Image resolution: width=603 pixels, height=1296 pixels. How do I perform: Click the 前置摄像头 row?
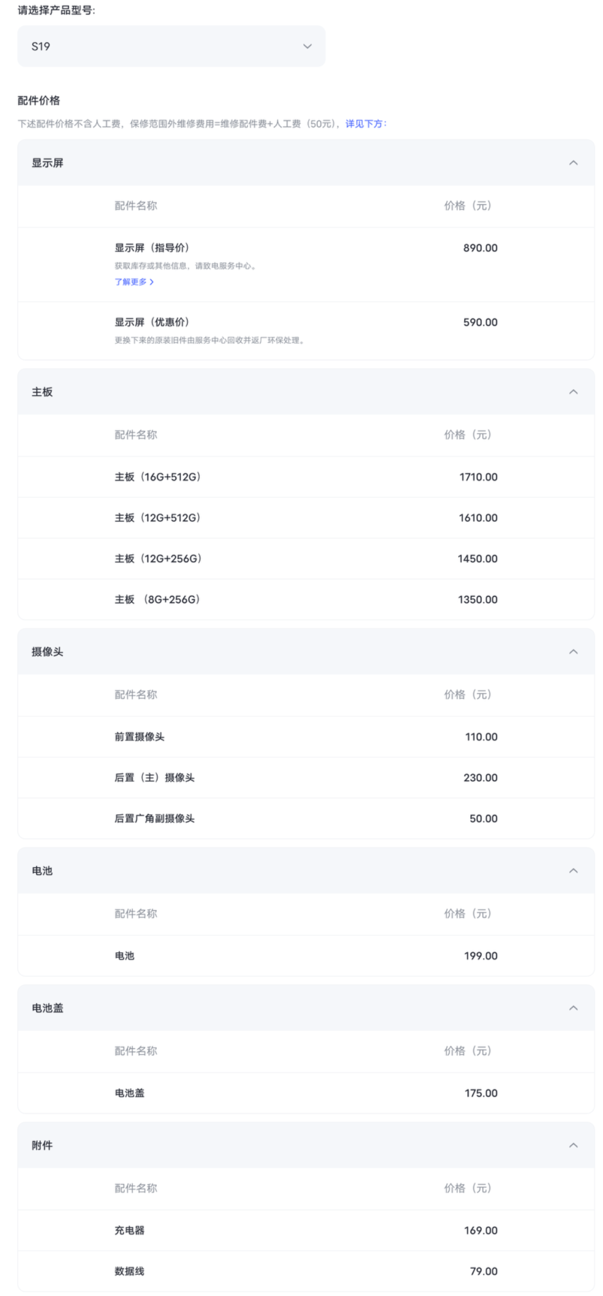[x=306, y=737]
